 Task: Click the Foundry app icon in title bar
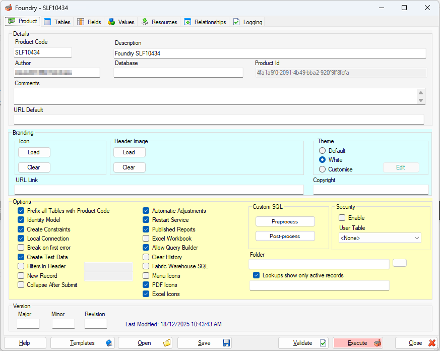9,8
